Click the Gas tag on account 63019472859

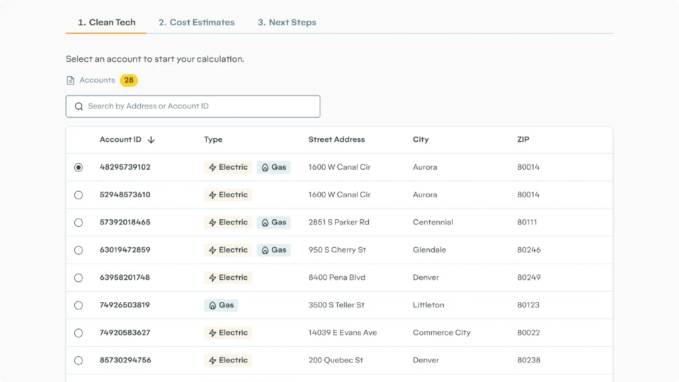273,250
